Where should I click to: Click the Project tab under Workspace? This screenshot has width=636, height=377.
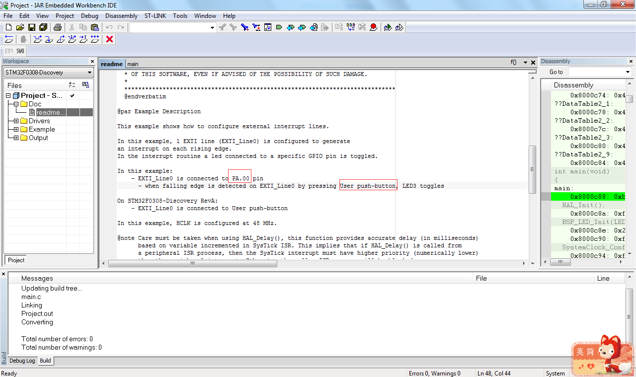(16, 260)
